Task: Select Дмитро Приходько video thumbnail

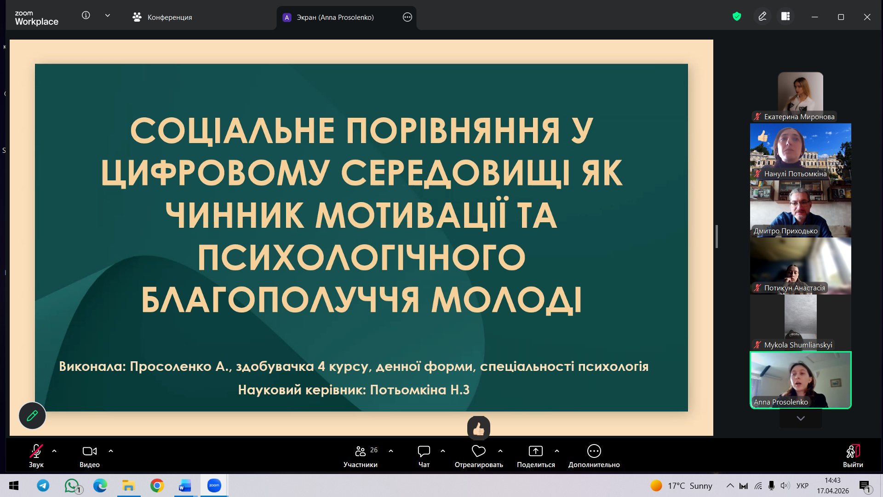Action: [800, 209]
